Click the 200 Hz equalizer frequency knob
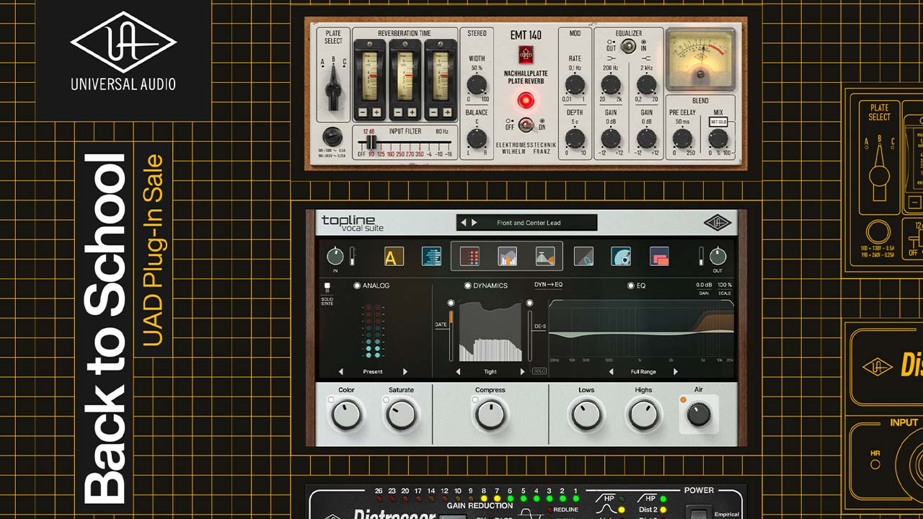Viewport: 923px width, 519px height. [x=611, y=84]
